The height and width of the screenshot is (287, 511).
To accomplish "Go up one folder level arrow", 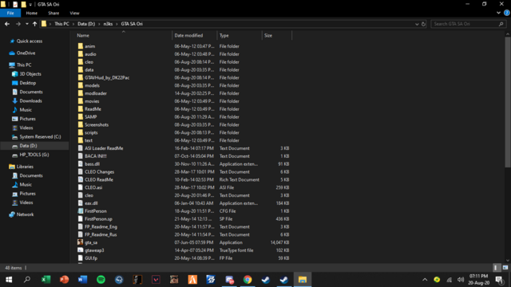I will [34, 24].
